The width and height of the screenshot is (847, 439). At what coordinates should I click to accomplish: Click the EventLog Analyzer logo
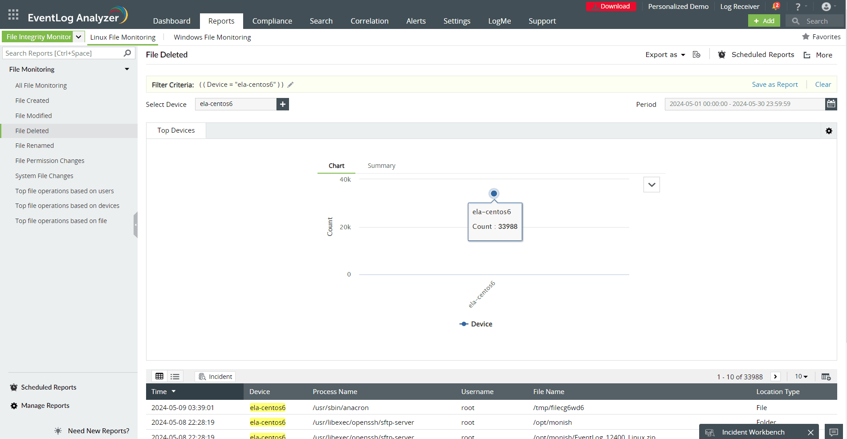pyautogui.click(x=77, y=16)
